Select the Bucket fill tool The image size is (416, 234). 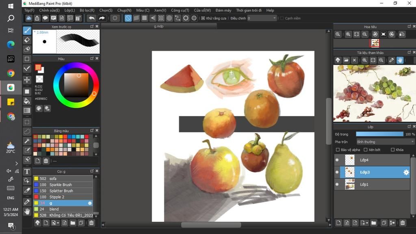[x=27, y=101]
